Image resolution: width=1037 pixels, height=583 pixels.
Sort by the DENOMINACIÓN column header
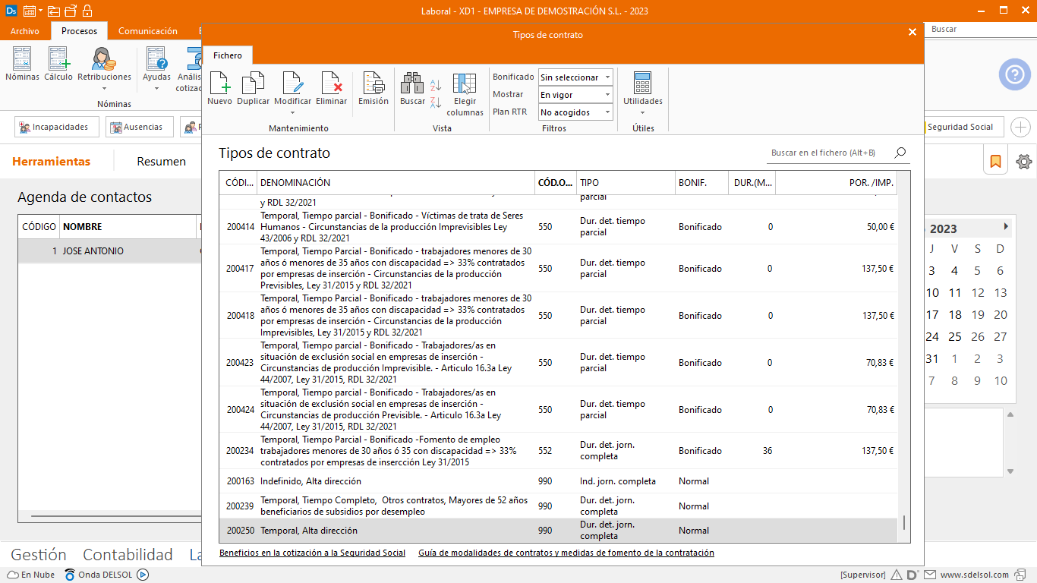pyautogui.click(x=395, y=183)
